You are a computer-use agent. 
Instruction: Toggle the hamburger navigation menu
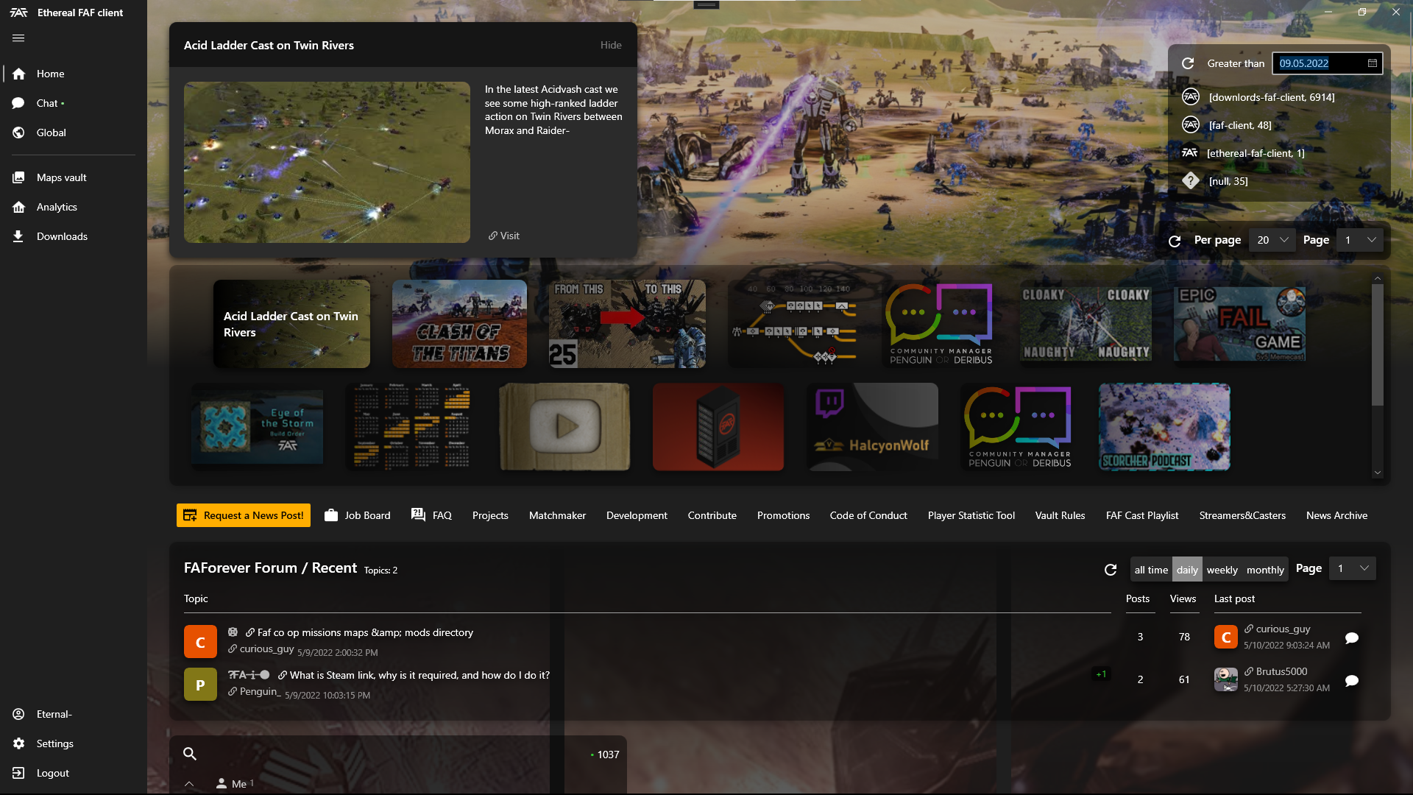tap(18, 38)
